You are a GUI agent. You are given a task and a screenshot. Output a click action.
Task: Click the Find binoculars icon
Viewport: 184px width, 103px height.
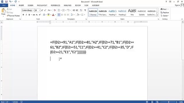[x=162, y=9]
